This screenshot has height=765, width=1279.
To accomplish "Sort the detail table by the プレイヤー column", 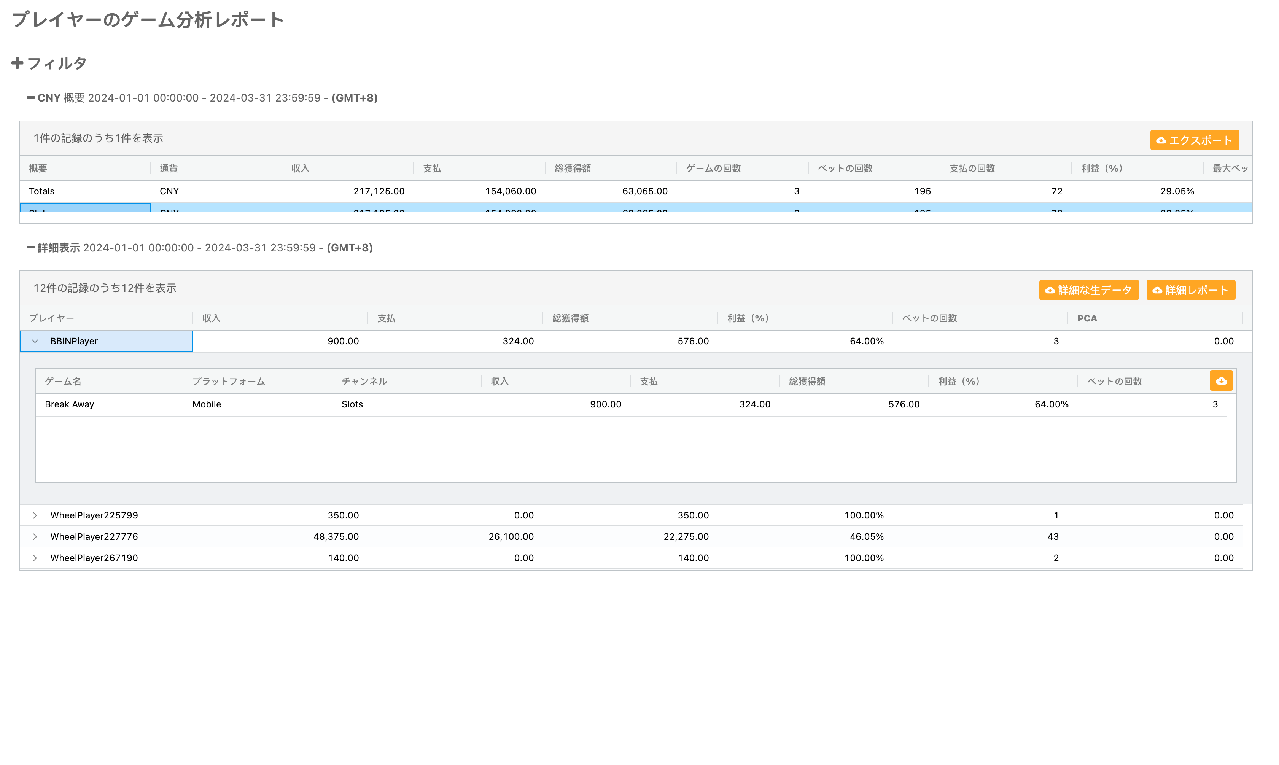I will 52,318.
